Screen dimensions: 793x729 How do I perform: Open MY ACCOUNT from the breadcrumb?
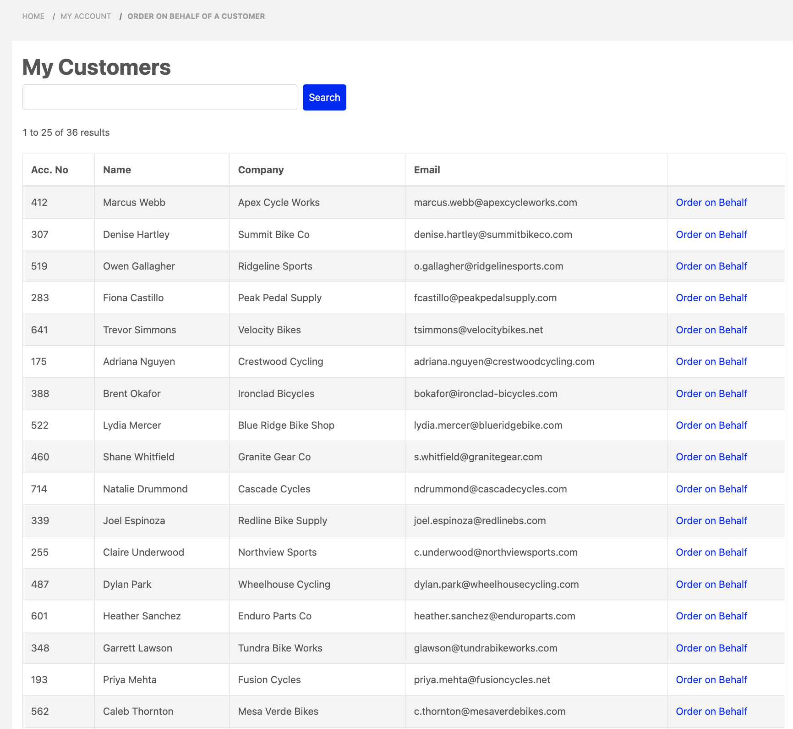click(85, 16)
